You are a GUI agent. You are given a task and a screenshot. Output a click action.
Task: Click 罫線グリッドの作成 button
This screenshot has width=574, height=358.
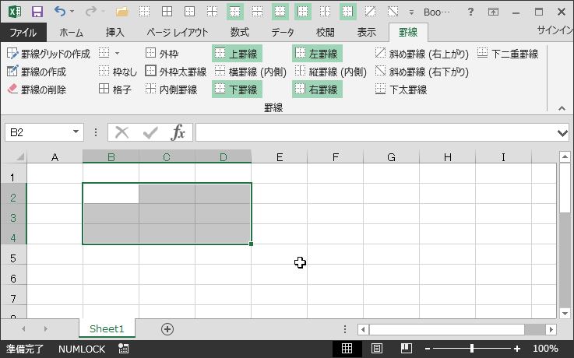pyautogui.click(x=48, y=54)
